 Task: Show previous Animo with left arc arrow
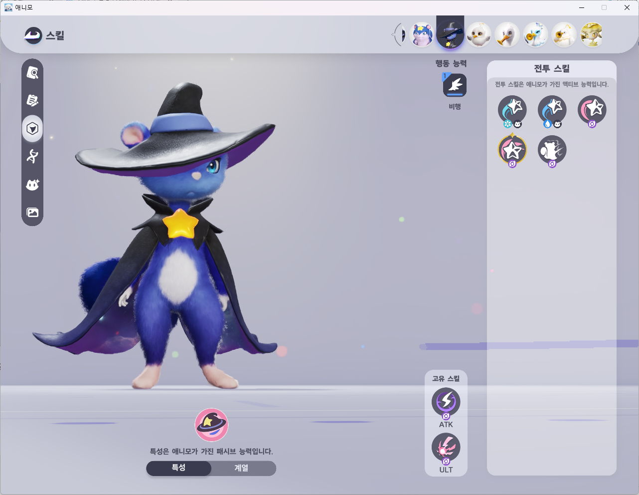coord(398,35)
